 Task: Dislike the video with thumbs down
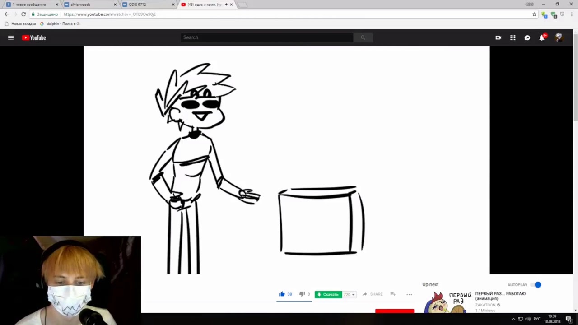[302, 294]
